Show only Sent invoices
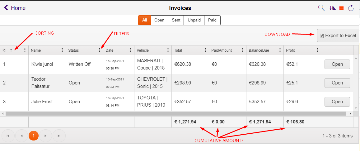This screenshot has height=153, width=360. 176,20
